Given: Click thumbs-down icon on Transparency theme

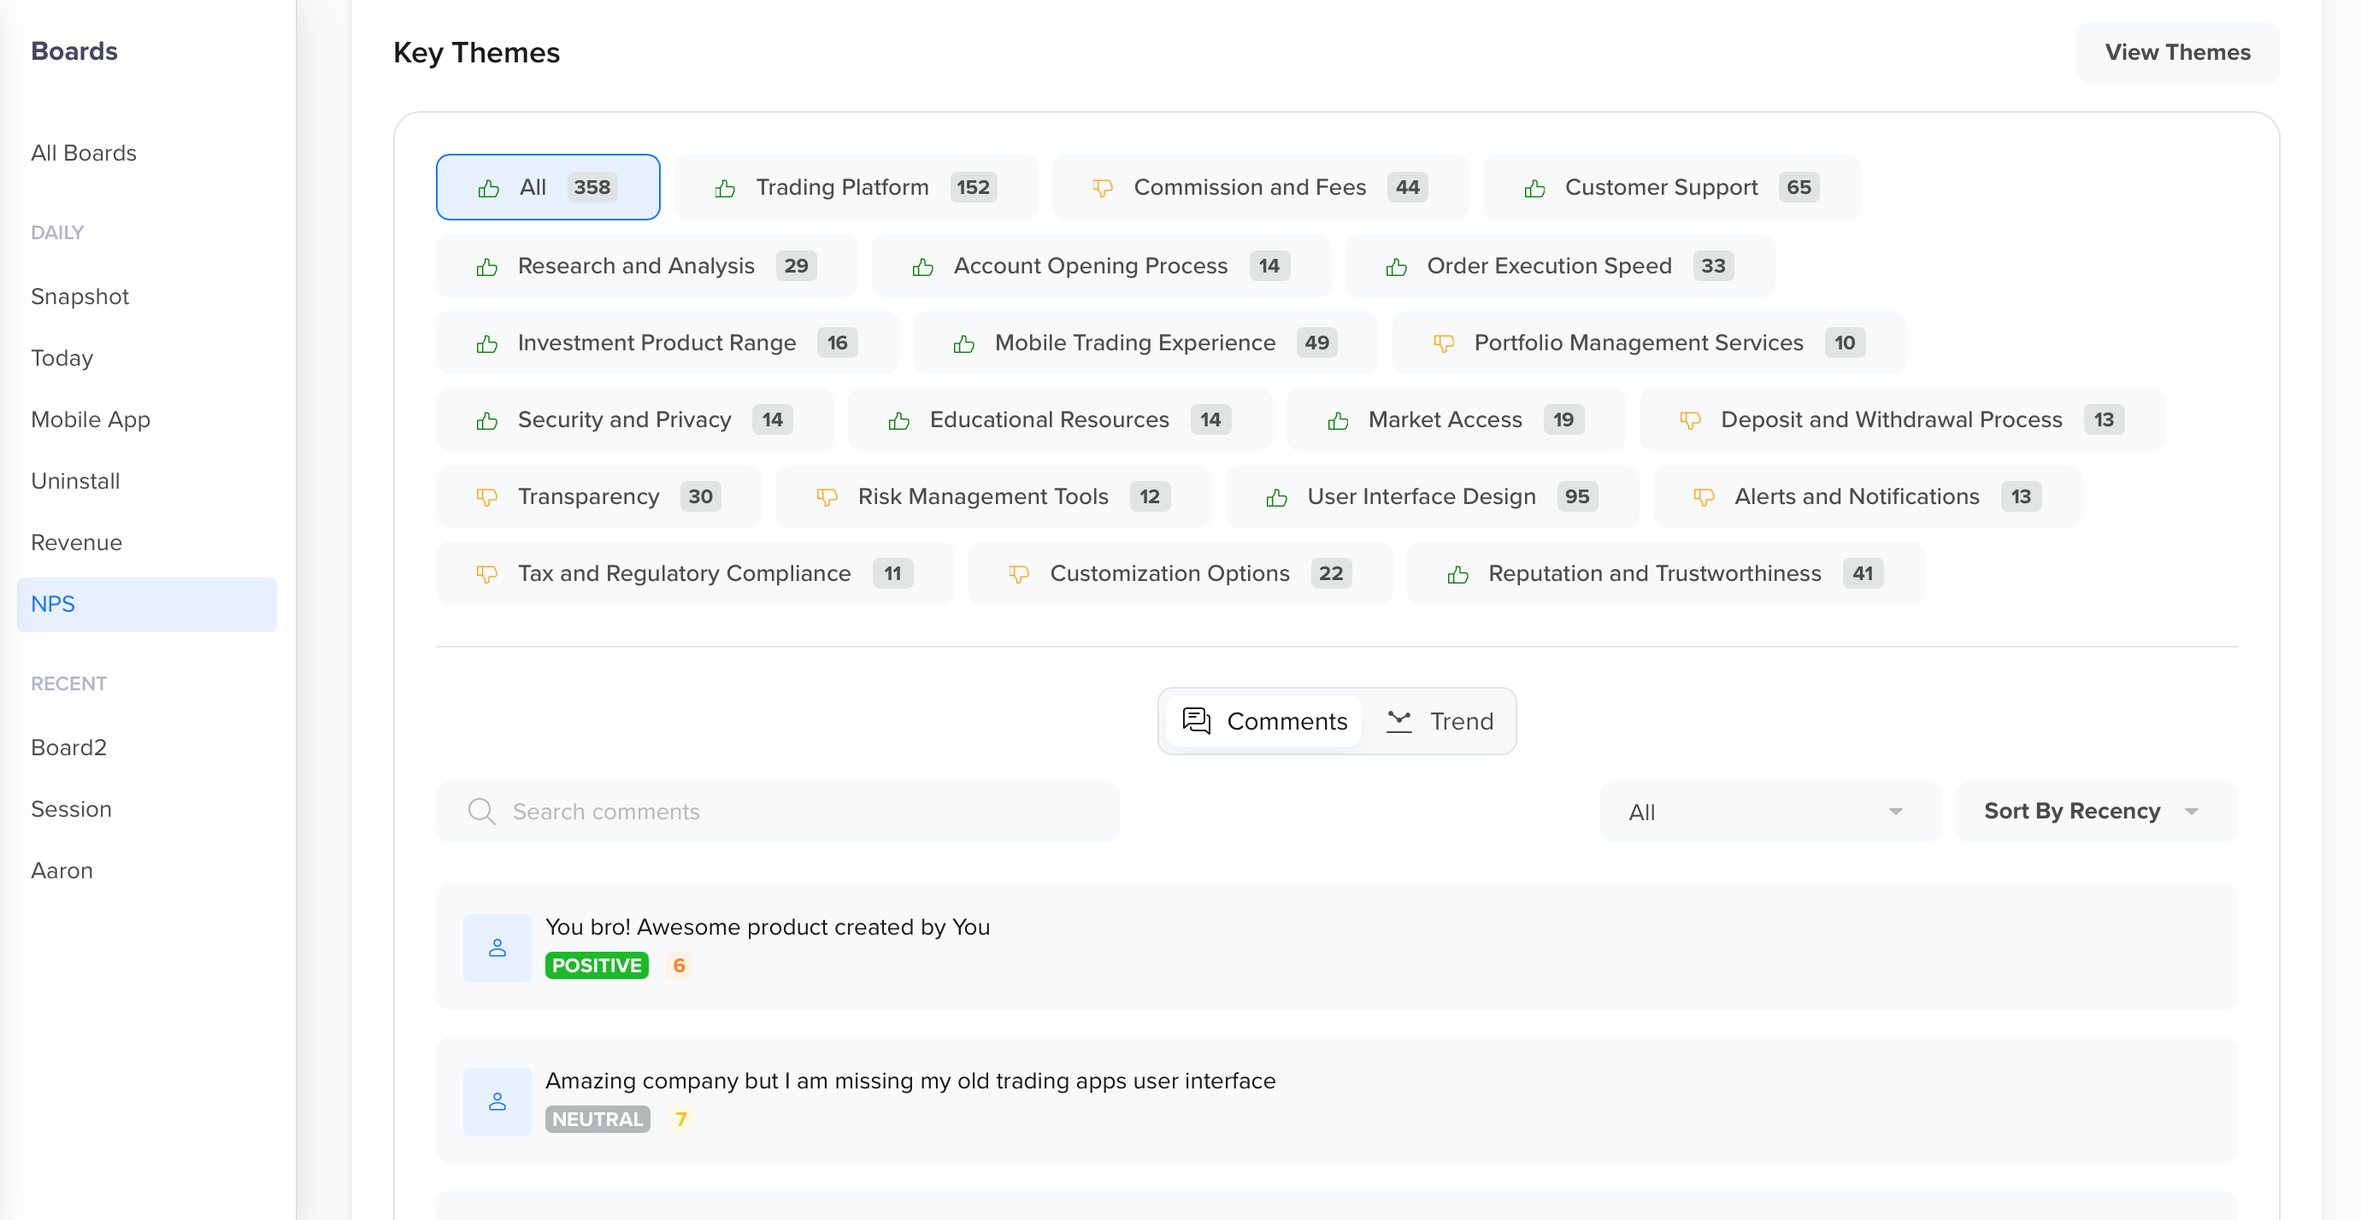Looking at the screenshot, I should [x=486, y=496].
